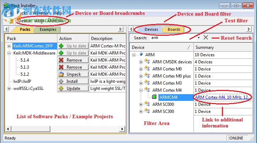Screen dimensions: 257x143
Task: Switch to the Examples tab
Action: (x=48, y=29)
